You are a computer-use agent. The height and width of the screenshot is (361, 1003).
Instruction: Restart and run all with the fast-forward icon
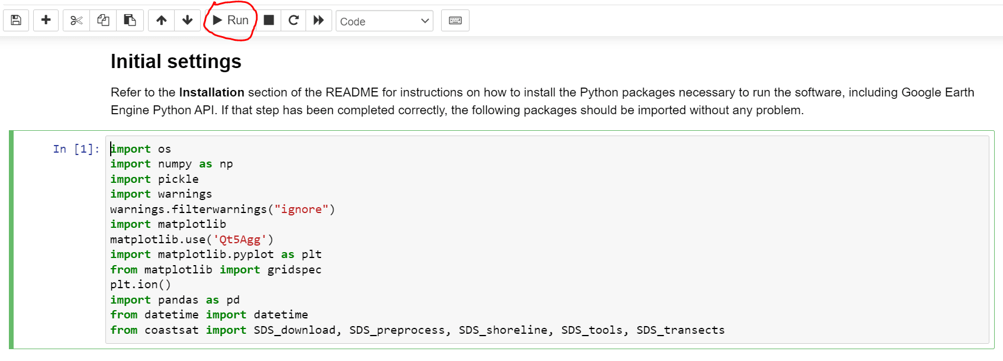[x=319, y=21]
